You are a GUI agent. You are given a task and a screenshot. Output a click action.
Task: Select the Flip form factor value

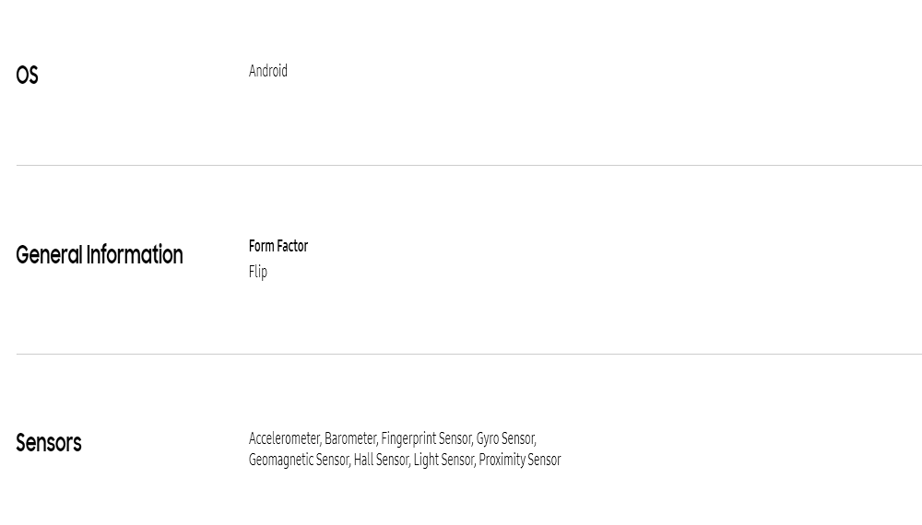[258, 272]
